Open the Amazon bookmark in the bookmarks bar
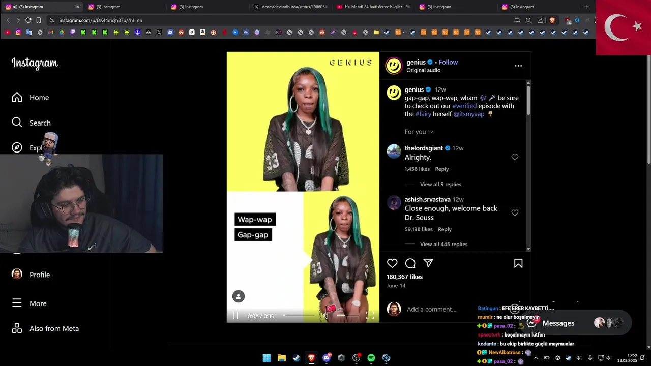Viewport: 651px width, 366px height. [202, 32]
